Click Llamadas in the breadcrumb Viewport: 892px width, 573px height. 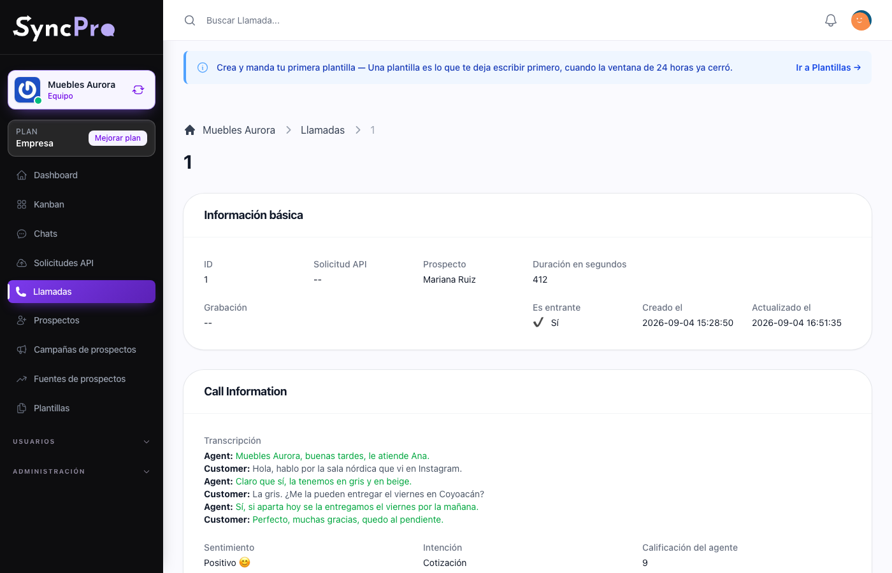coord(322,130)
